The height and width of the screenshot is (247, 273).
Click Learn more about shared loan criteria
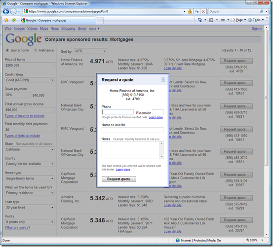click(123, 170)
